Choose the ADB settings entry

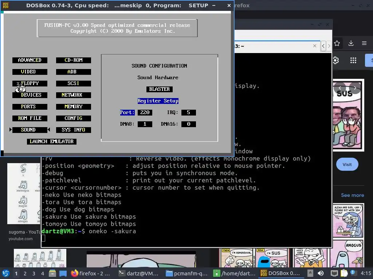[x=74, y=72]
